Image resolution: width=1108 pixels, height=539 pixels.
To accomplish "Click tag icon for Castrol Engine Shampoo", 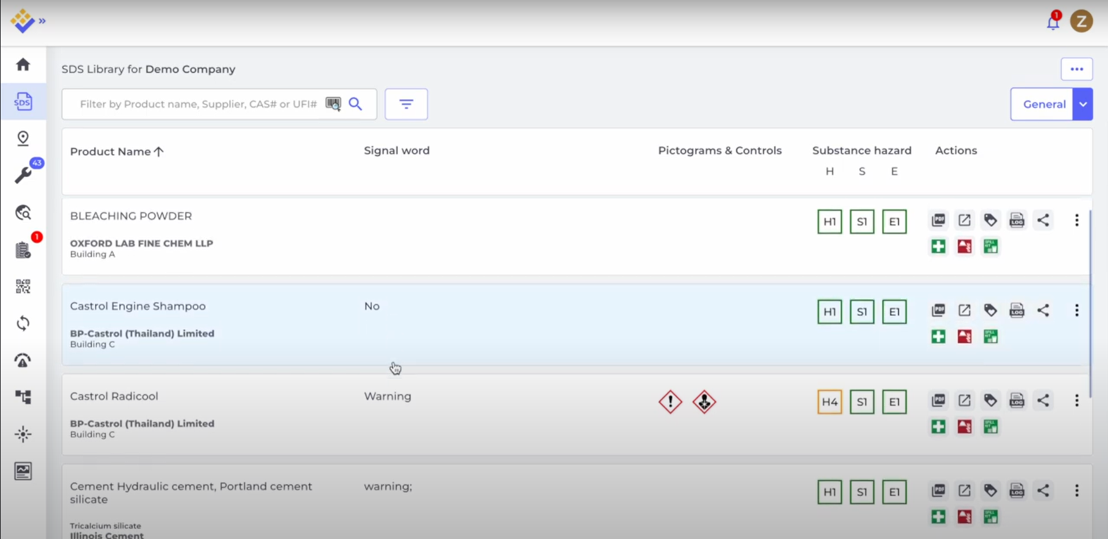I will click(x=991, y=310).
